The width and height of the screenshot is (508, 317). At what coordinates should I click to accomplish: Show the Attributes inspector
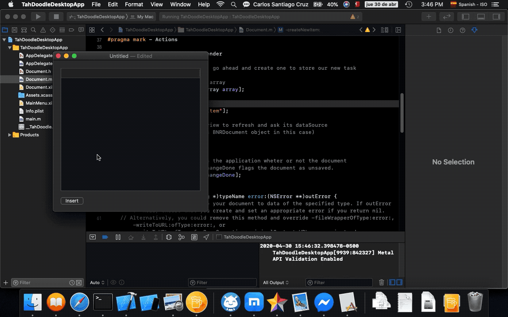click(x=474, y=30)
